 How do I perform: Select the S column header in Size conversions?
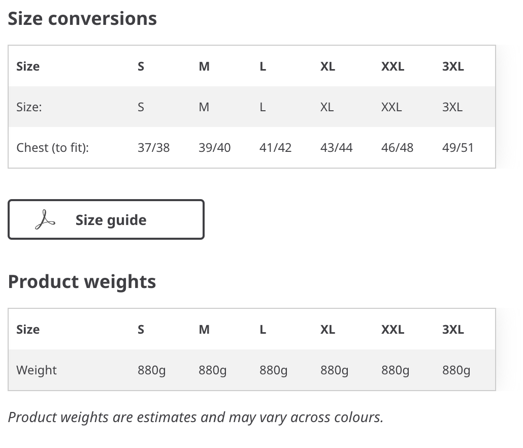point(141,67)
